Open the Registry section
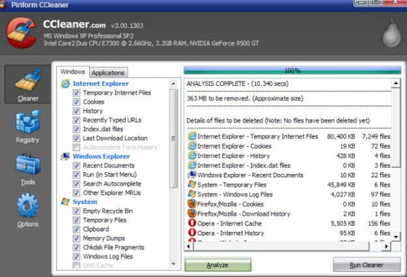 coord(27,126)
